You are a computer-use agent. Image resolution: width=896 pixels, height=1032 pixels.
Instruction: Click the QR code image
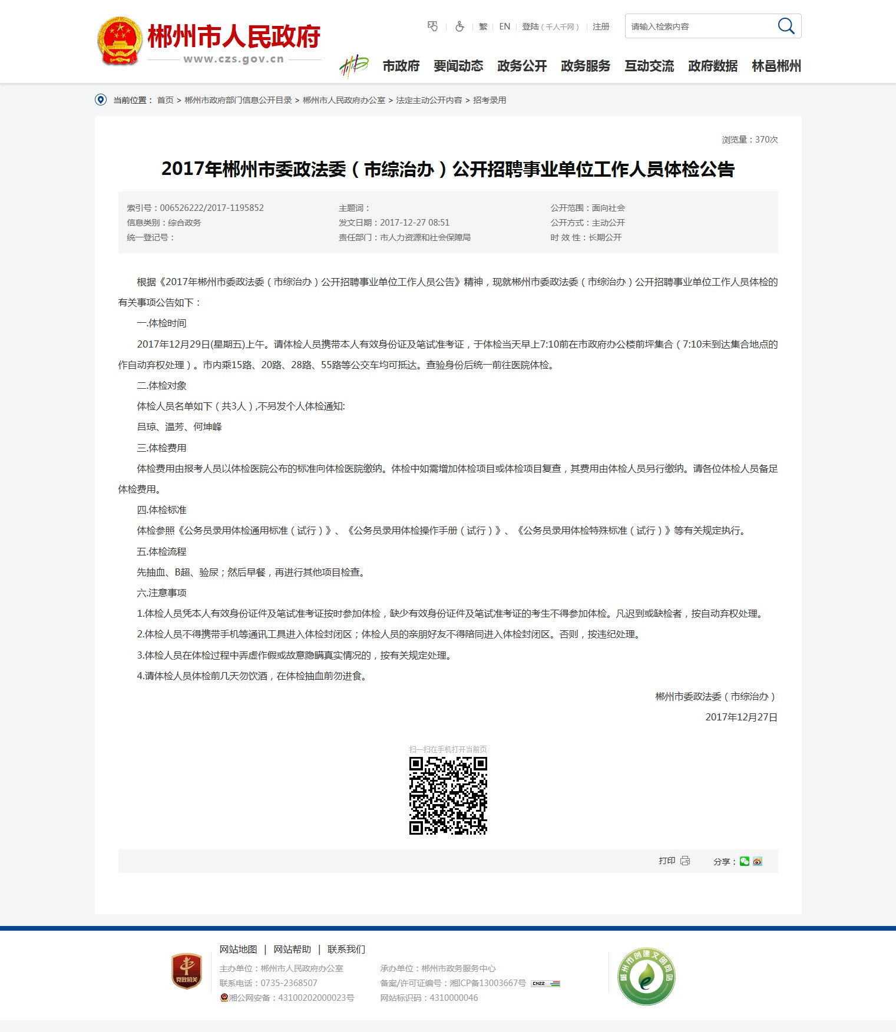pyautogui.click(x=448, y=796)
